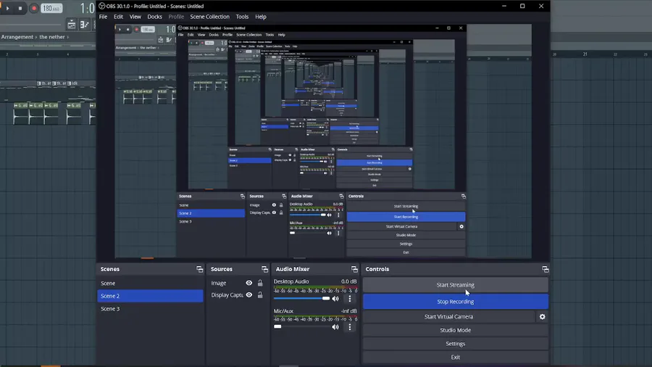This screenshot has height=367, width=652.
Task: Pop out the Scenes dock
Action: [x=200, y=269]
